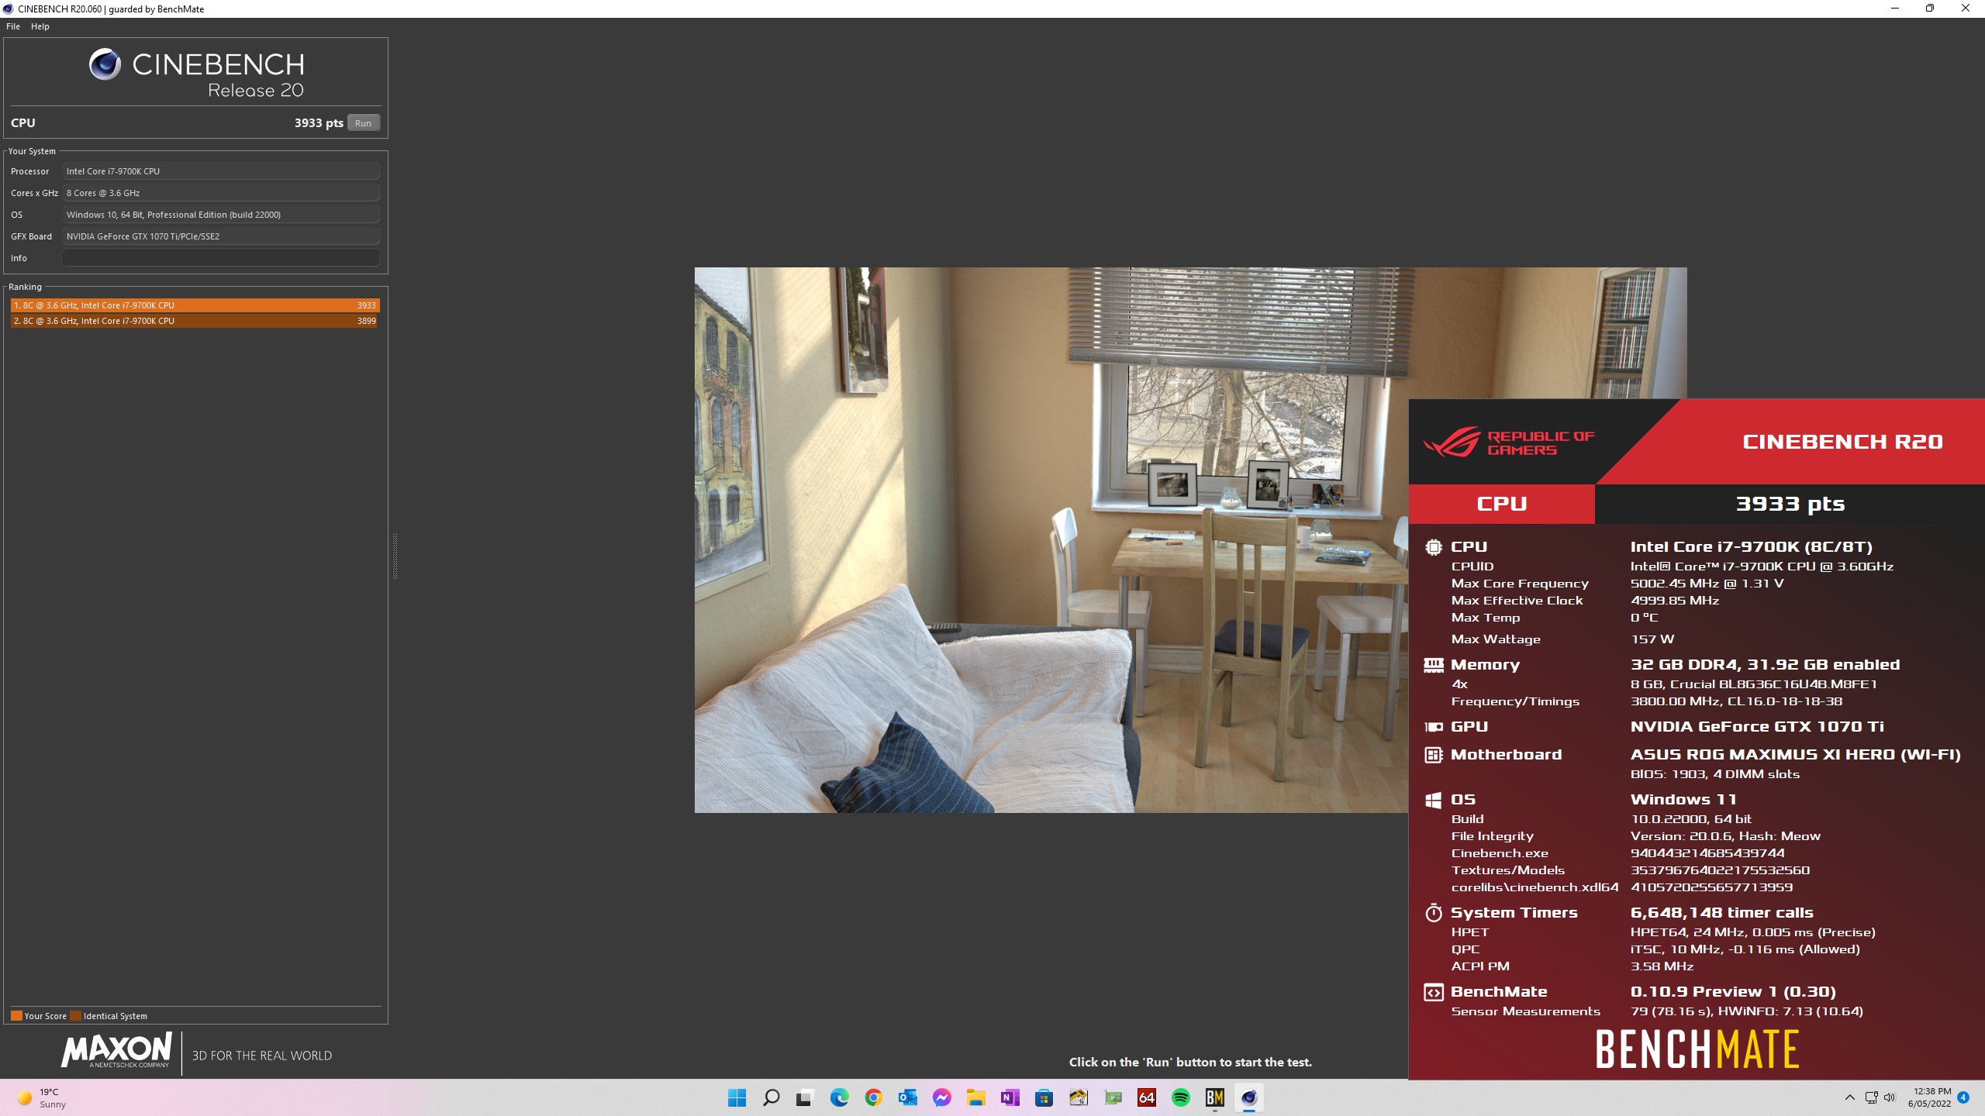Click '6,648,148 timer calls' text
Screen dimensions: 1985x1116
click(x=1721, y=913)
